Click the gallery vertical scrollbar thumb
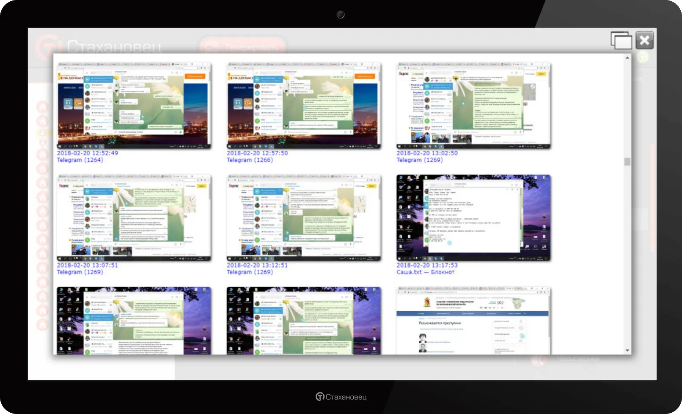 (x=627, y=162)
